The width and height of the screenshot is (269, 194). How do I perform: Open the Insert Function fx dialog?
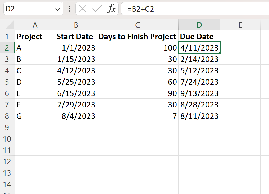111,9
